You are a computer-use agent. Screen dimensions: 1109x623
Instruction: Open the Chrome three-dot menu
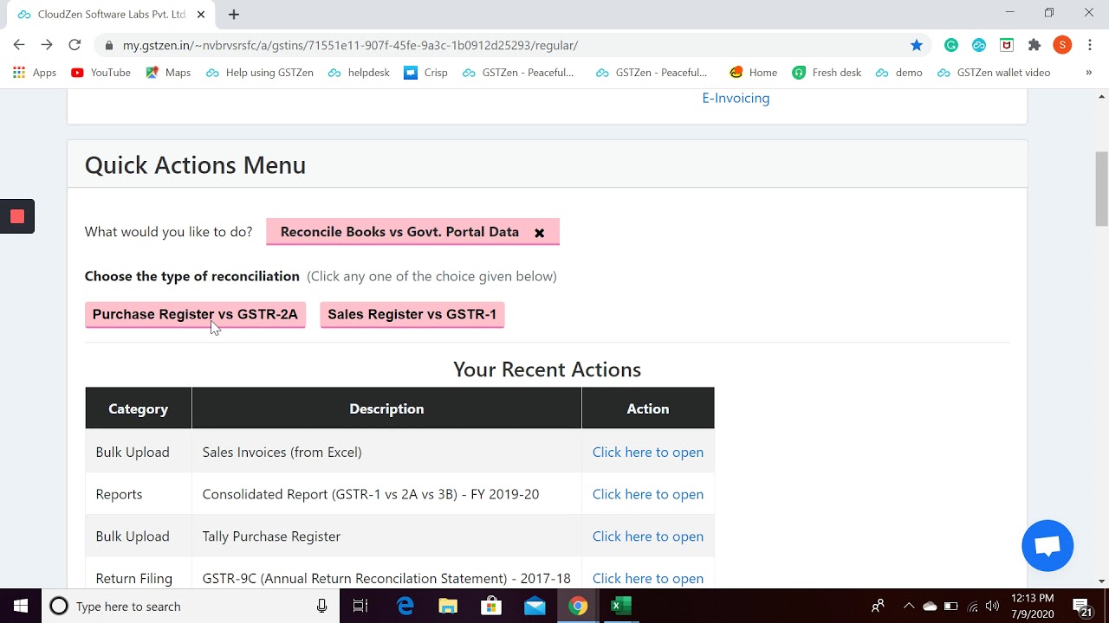click(1090, 45)
